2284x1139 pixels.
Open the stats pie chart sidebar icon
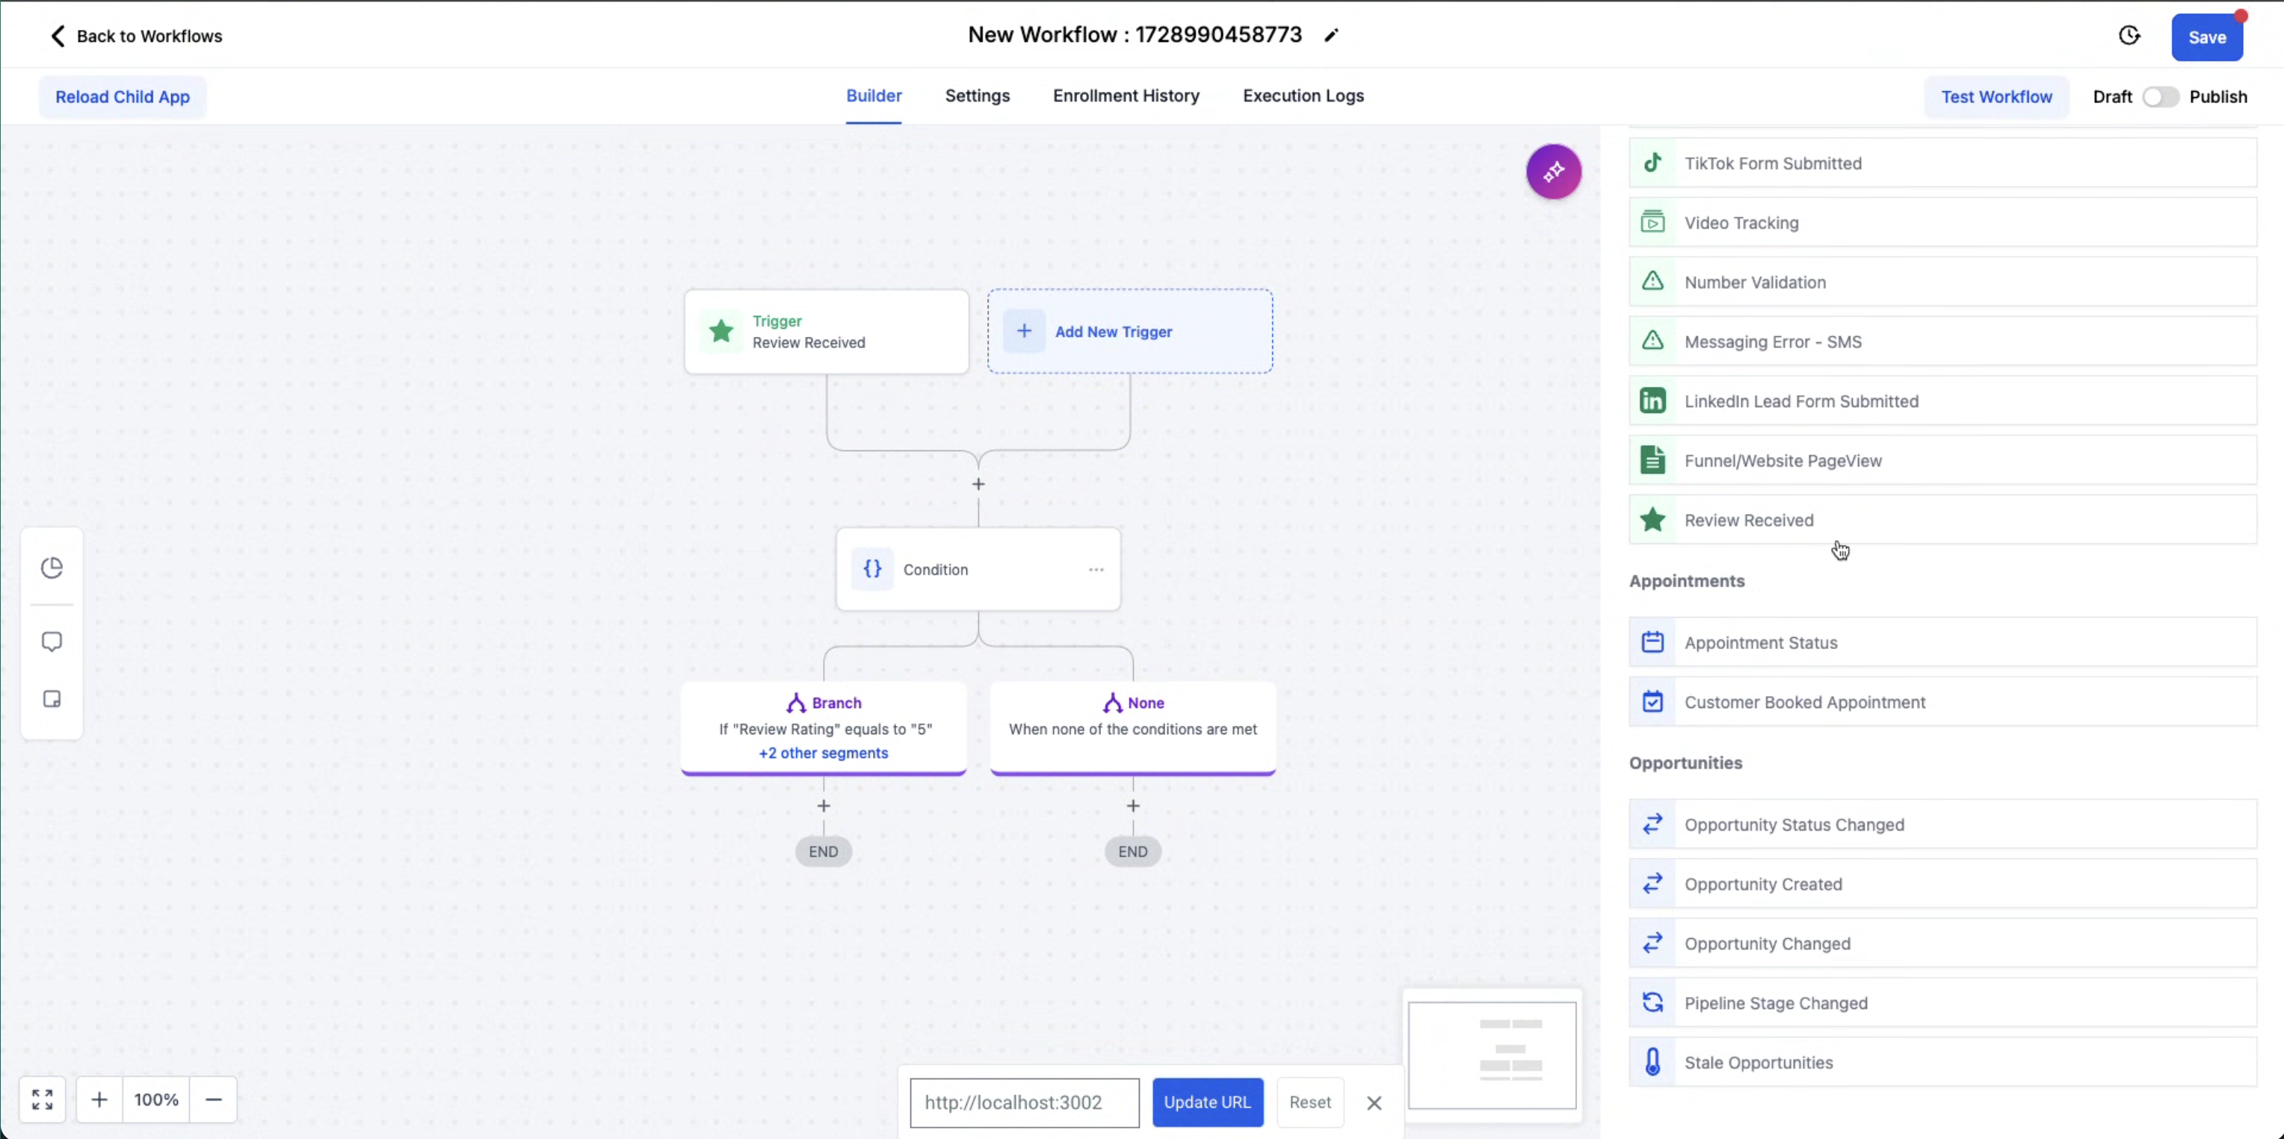coord(52,568)
